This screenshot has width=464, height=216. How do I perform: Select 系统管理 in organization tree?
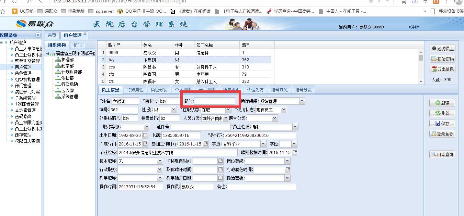pos(69,97)
